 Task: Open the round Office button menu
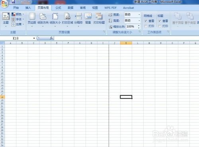tap(4, 4)
